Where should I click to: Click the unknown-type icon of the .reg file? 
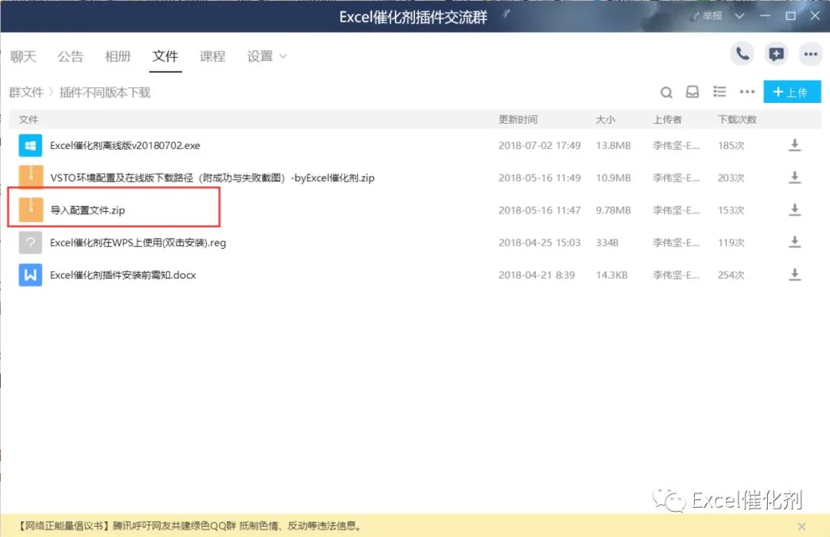(x=30, y=243)
